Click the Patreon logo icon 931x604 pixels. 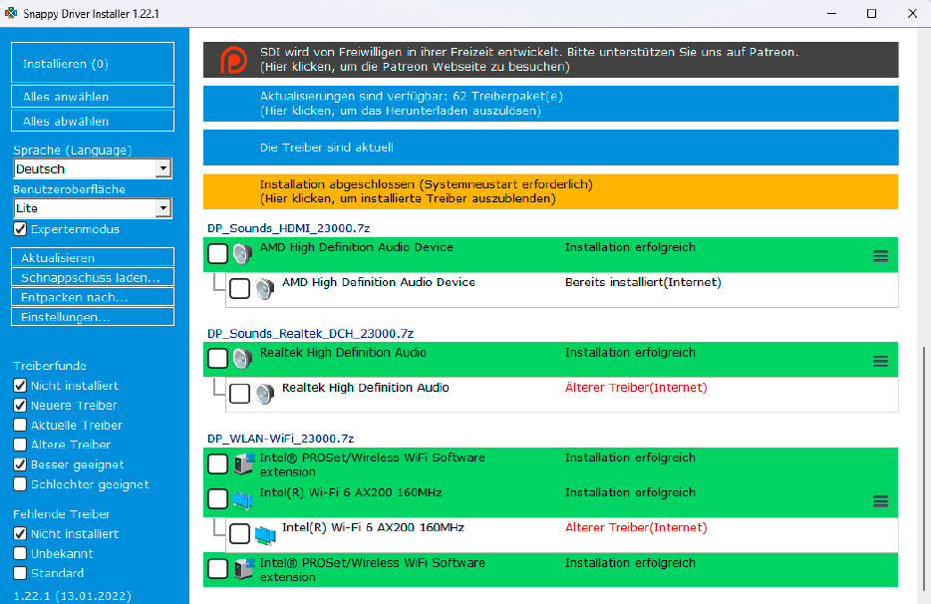[233, 60]
